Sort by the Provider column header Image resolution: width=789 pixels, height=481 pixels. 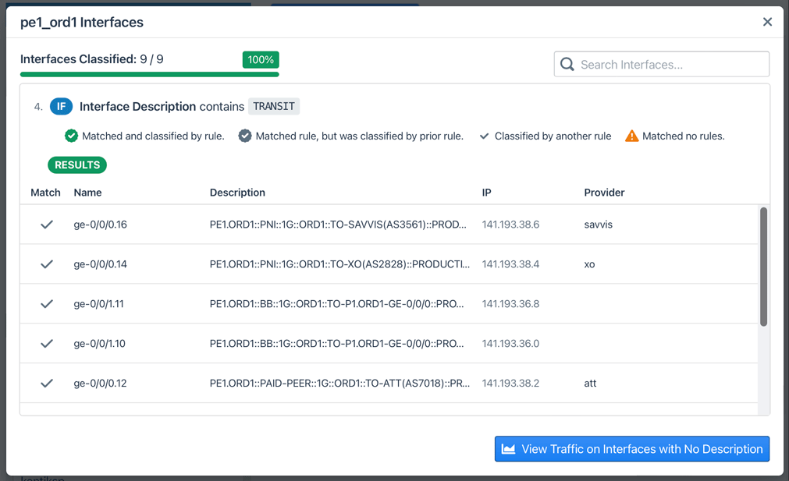(604, 193)
